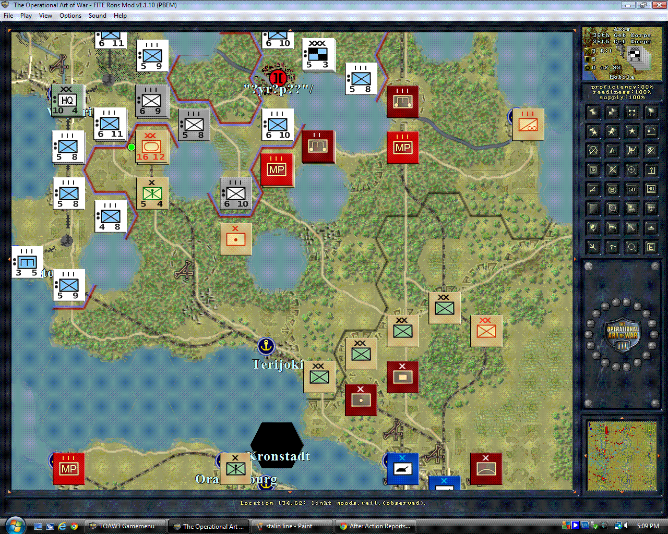Switch to TOAW3 Gamemenu taskbar window
The height and width of the screenshot is (534, 668).
coord(126,526)
